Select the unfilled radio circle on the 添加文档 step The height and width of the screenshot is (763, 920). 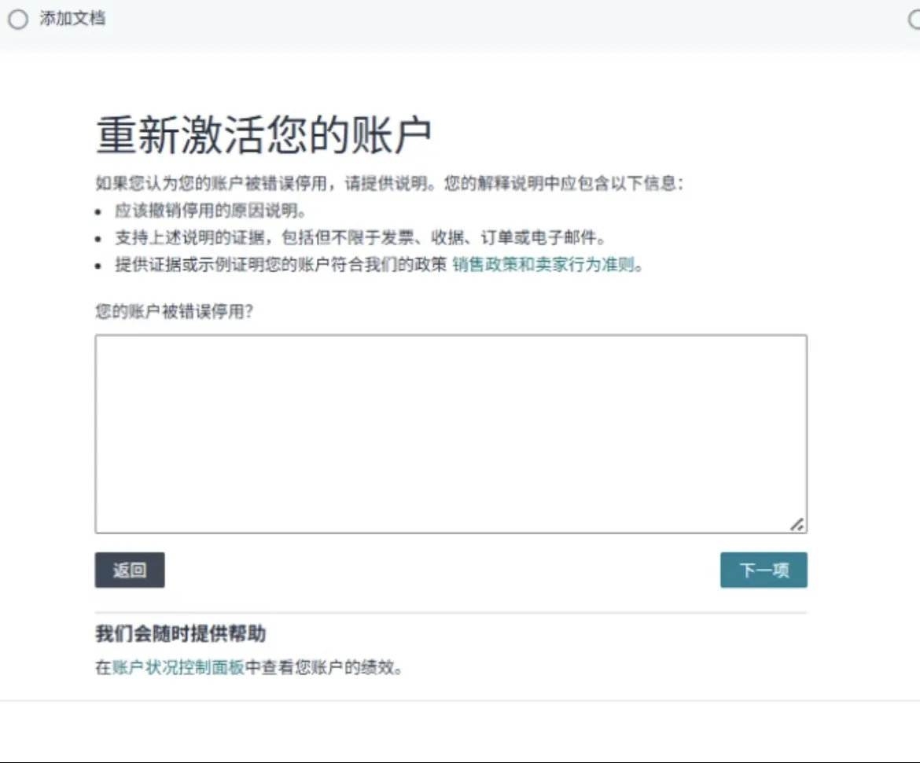coord(17,20)
